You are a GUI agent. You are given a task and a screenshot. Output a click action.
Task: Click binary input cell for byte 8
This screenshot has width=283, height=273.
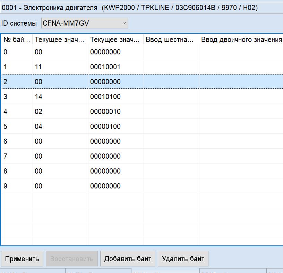pos(241,171)
